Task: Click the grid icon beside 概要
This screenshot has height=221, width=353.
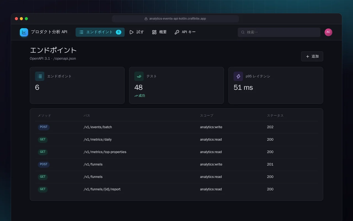Action: (154, 32)
